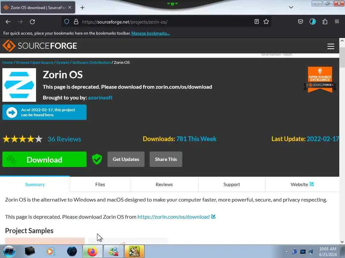
Task: Open the Windows Start button
Action: (9, 251)
